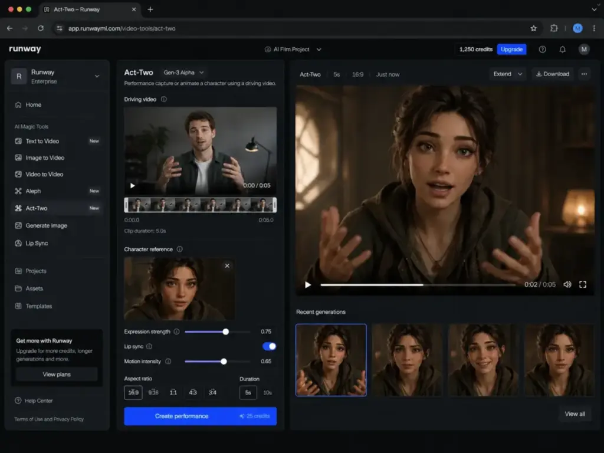Select 4:3 aspect ratio

coord(193,392)
